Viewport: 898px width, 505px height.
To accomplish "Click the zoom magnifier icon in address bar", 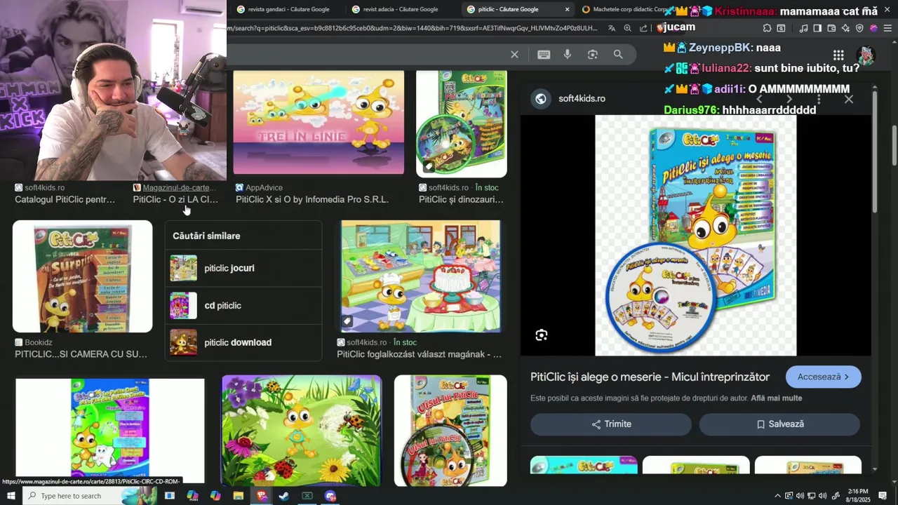I will click(x=627, y=28).
